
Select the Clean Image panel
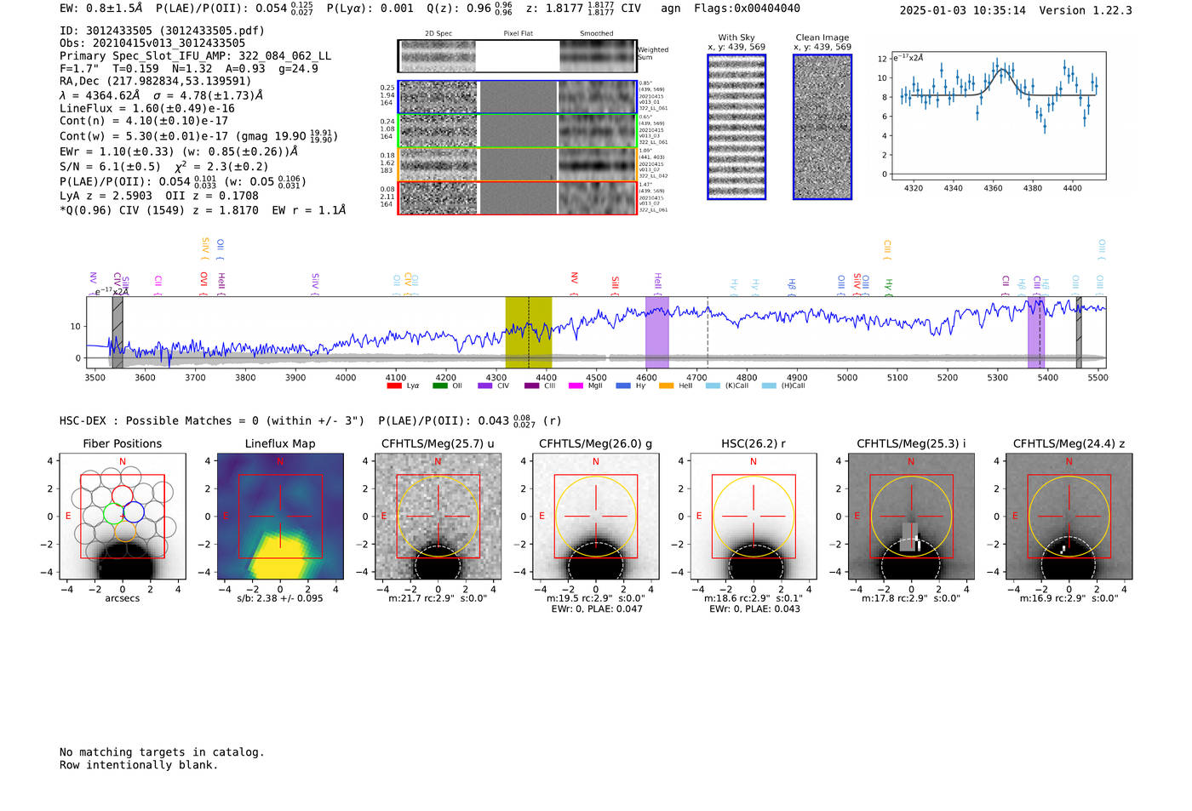822,127
